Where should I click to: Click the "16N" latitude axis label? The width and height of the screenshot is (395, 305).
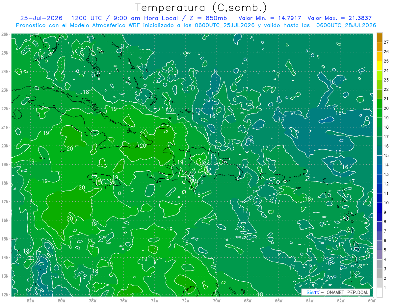click(x=5, y=220)
